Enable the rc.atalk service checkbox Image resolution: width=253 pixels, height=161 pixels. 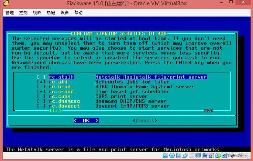42,77
